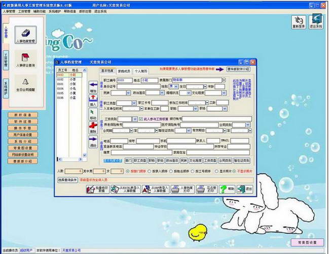The height and width of the screenshot is (254, 329).
Task: Click 银行帐号 input field
Action: click(x=217, y=119)
